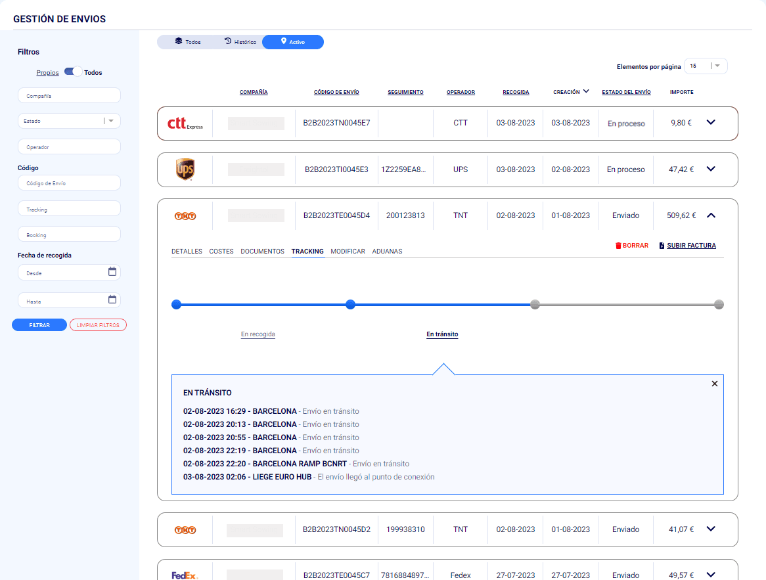Expand the Fedex shipment row B2B2023TE0045C7

[711, 575]
